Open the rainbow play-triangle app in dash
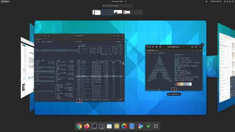Viewport: 235px width, 132px height. point(141,126)
